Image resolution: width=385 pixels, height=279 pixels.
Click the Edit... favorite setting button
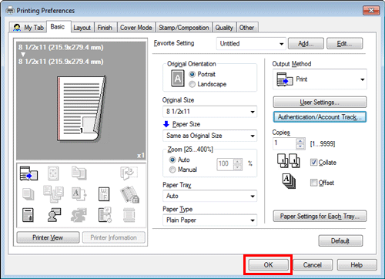click(344, 44)
